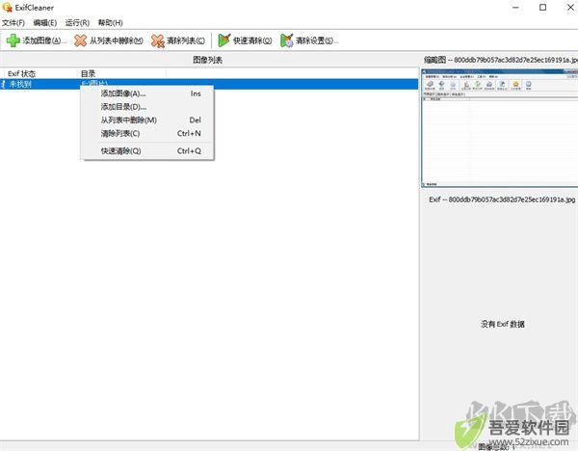Viewport: 578px width, 451px height.
Task: Click the Clear List toolbar icon
Action: click(158, 40)
